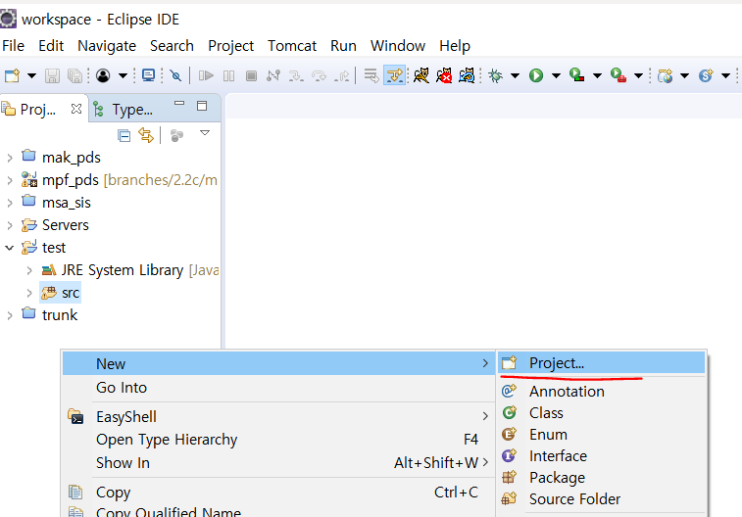Open dropdown next to black circle icon
742x517 pixels.
click(123, 75)
